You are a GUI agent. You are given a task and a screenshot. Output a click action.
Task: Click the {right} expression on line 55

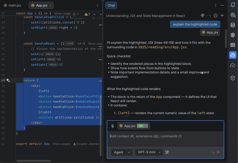pos(45,112)
